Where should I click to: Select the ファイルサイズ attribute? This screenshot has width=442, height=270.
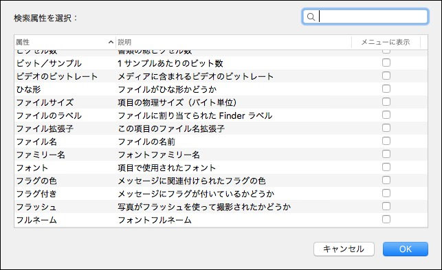click(x=45, y=102)
